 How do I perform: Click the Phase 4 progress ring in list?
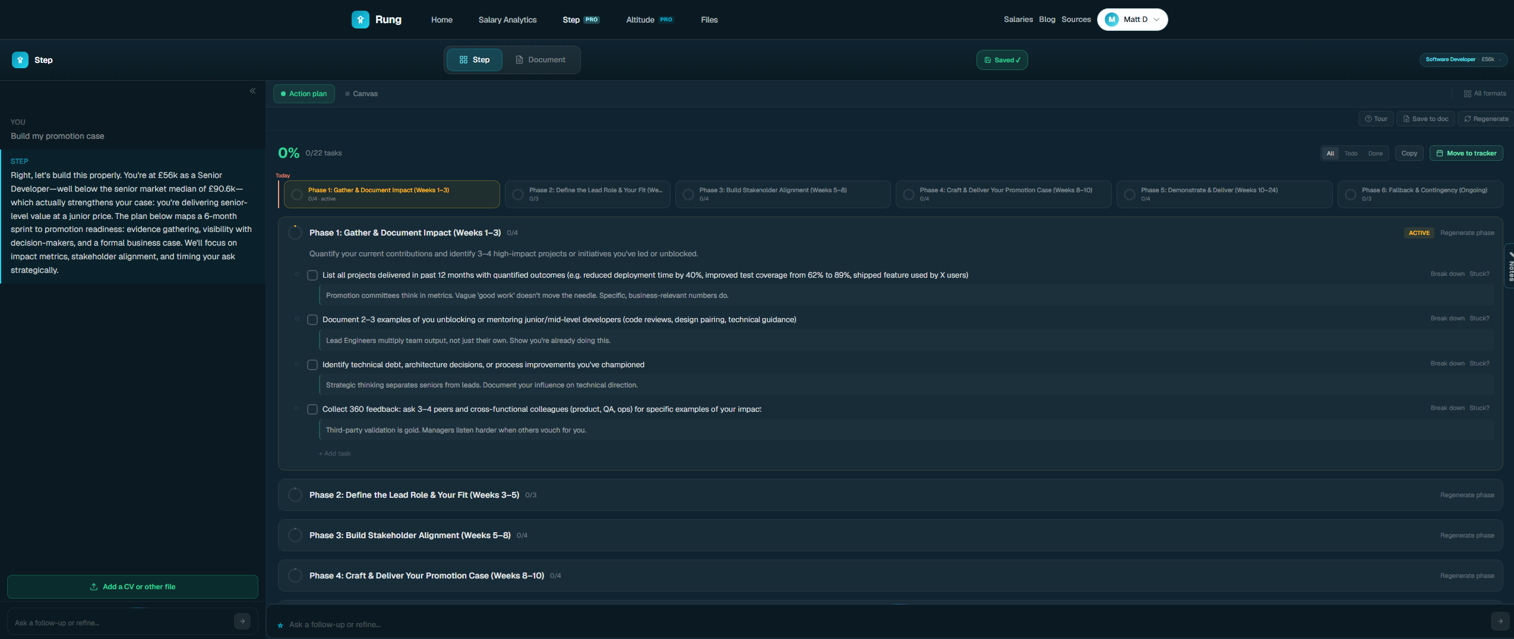coord(295,576)
